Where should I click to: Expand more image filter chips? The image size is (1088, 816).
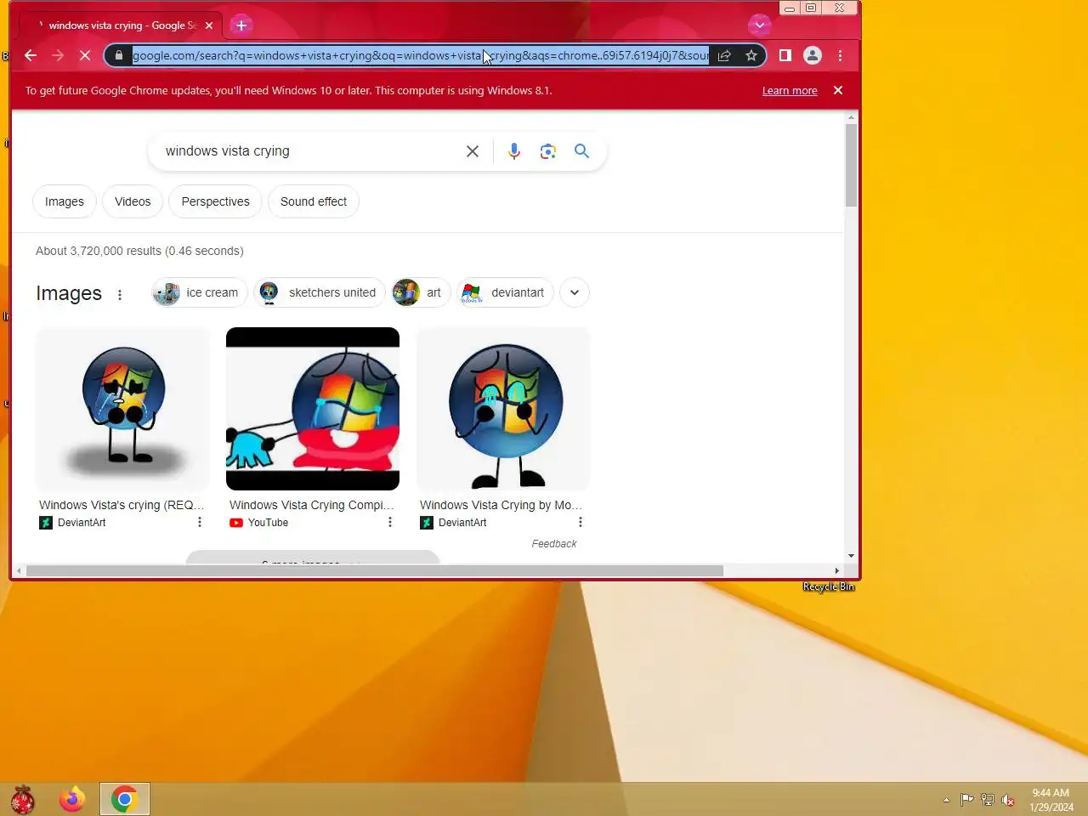pos(575,292)
